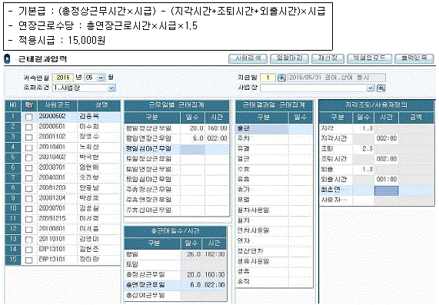The width and height of the screenshot is (439, 305).
Task: Click the 사업장 search magnifier icon
Action: click(x=381, y=88)
